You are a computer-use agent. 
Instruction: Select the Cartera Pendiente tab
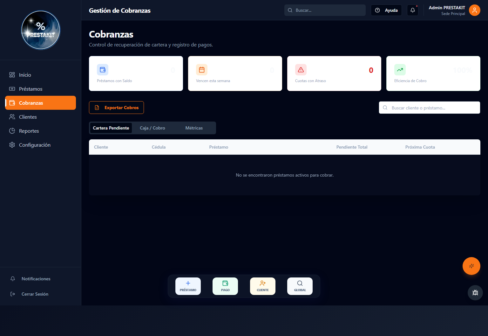coord(111,128)
